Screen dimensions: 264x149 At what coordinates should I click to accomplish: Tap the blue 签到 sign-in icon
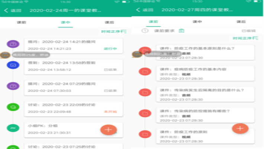(x=13, y=65)
